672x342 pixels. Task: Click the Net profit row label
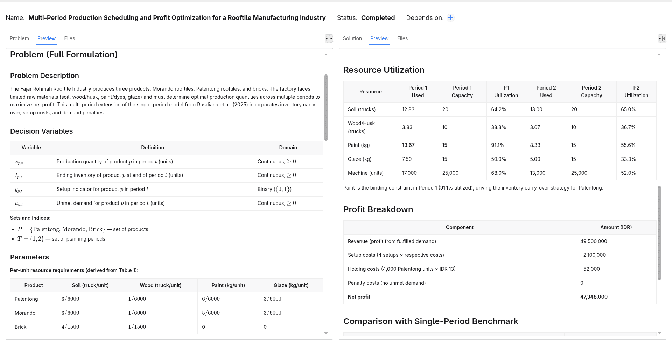[x=359, y=297]
